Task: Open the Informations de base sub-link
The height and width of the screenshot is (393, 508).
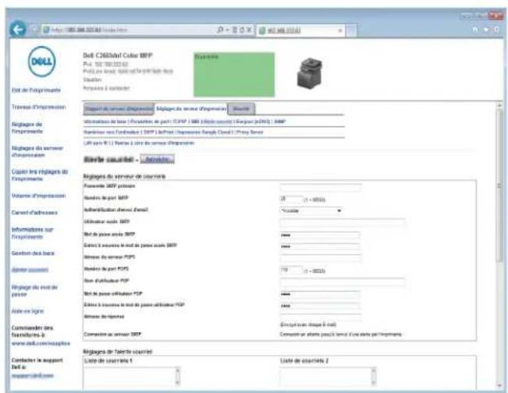Action: click(x=105, y=122)
